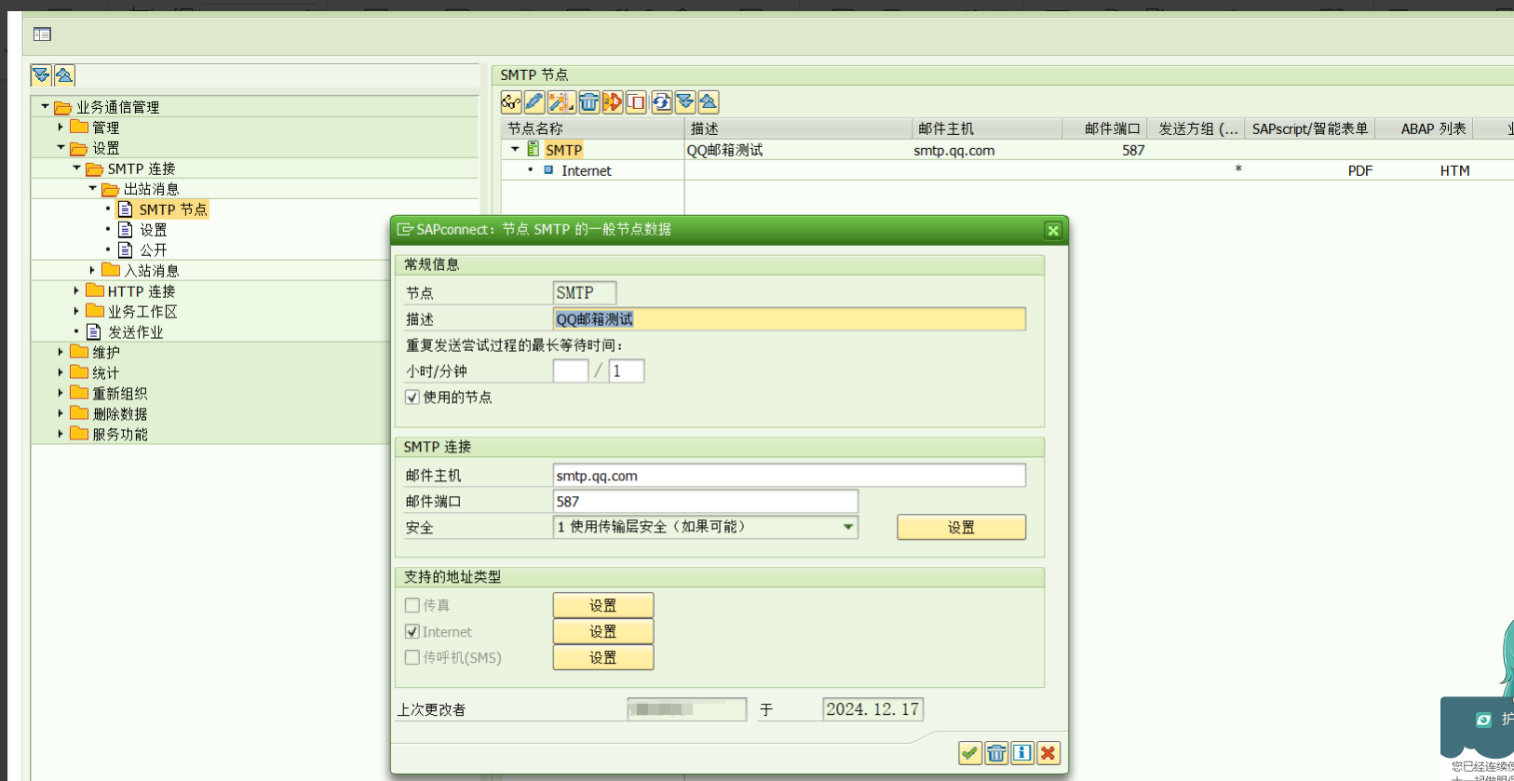Collapse the 'SMTP 连接' tree node
This screenshot has width=1514, height=781.
pos(76,168)
